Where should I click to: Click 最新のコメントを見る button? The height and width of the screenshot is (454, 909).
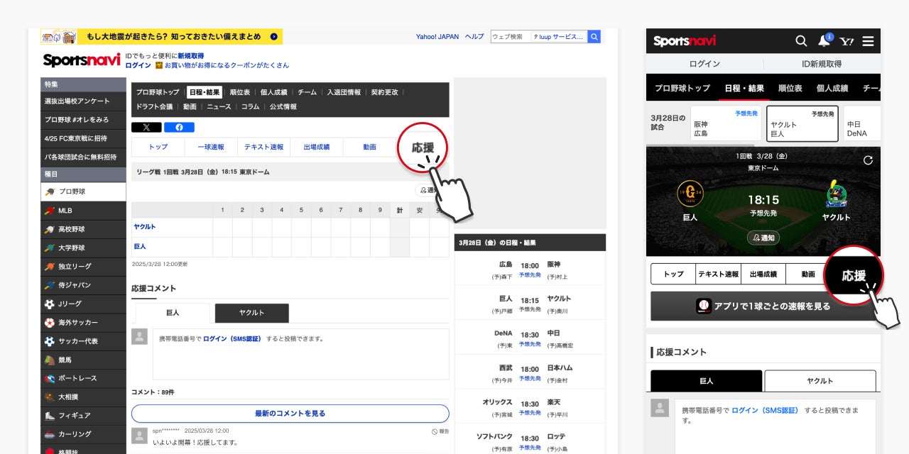[290, 413]
